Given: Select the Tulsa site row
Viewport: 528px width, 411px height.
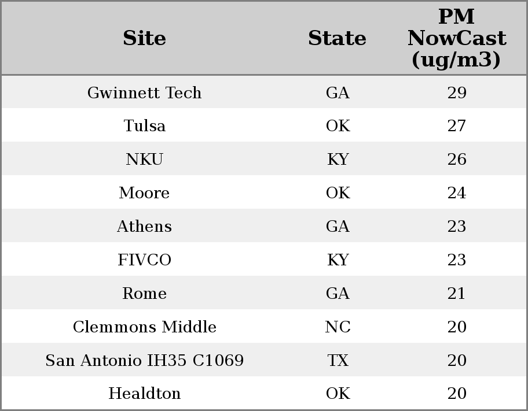Looking at the screenshot, I should coord(264,125).
